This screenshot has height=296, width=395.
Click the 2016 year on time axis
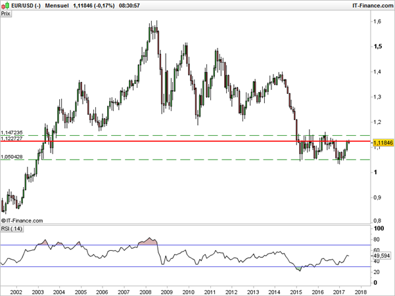click(x=317, y=292)
